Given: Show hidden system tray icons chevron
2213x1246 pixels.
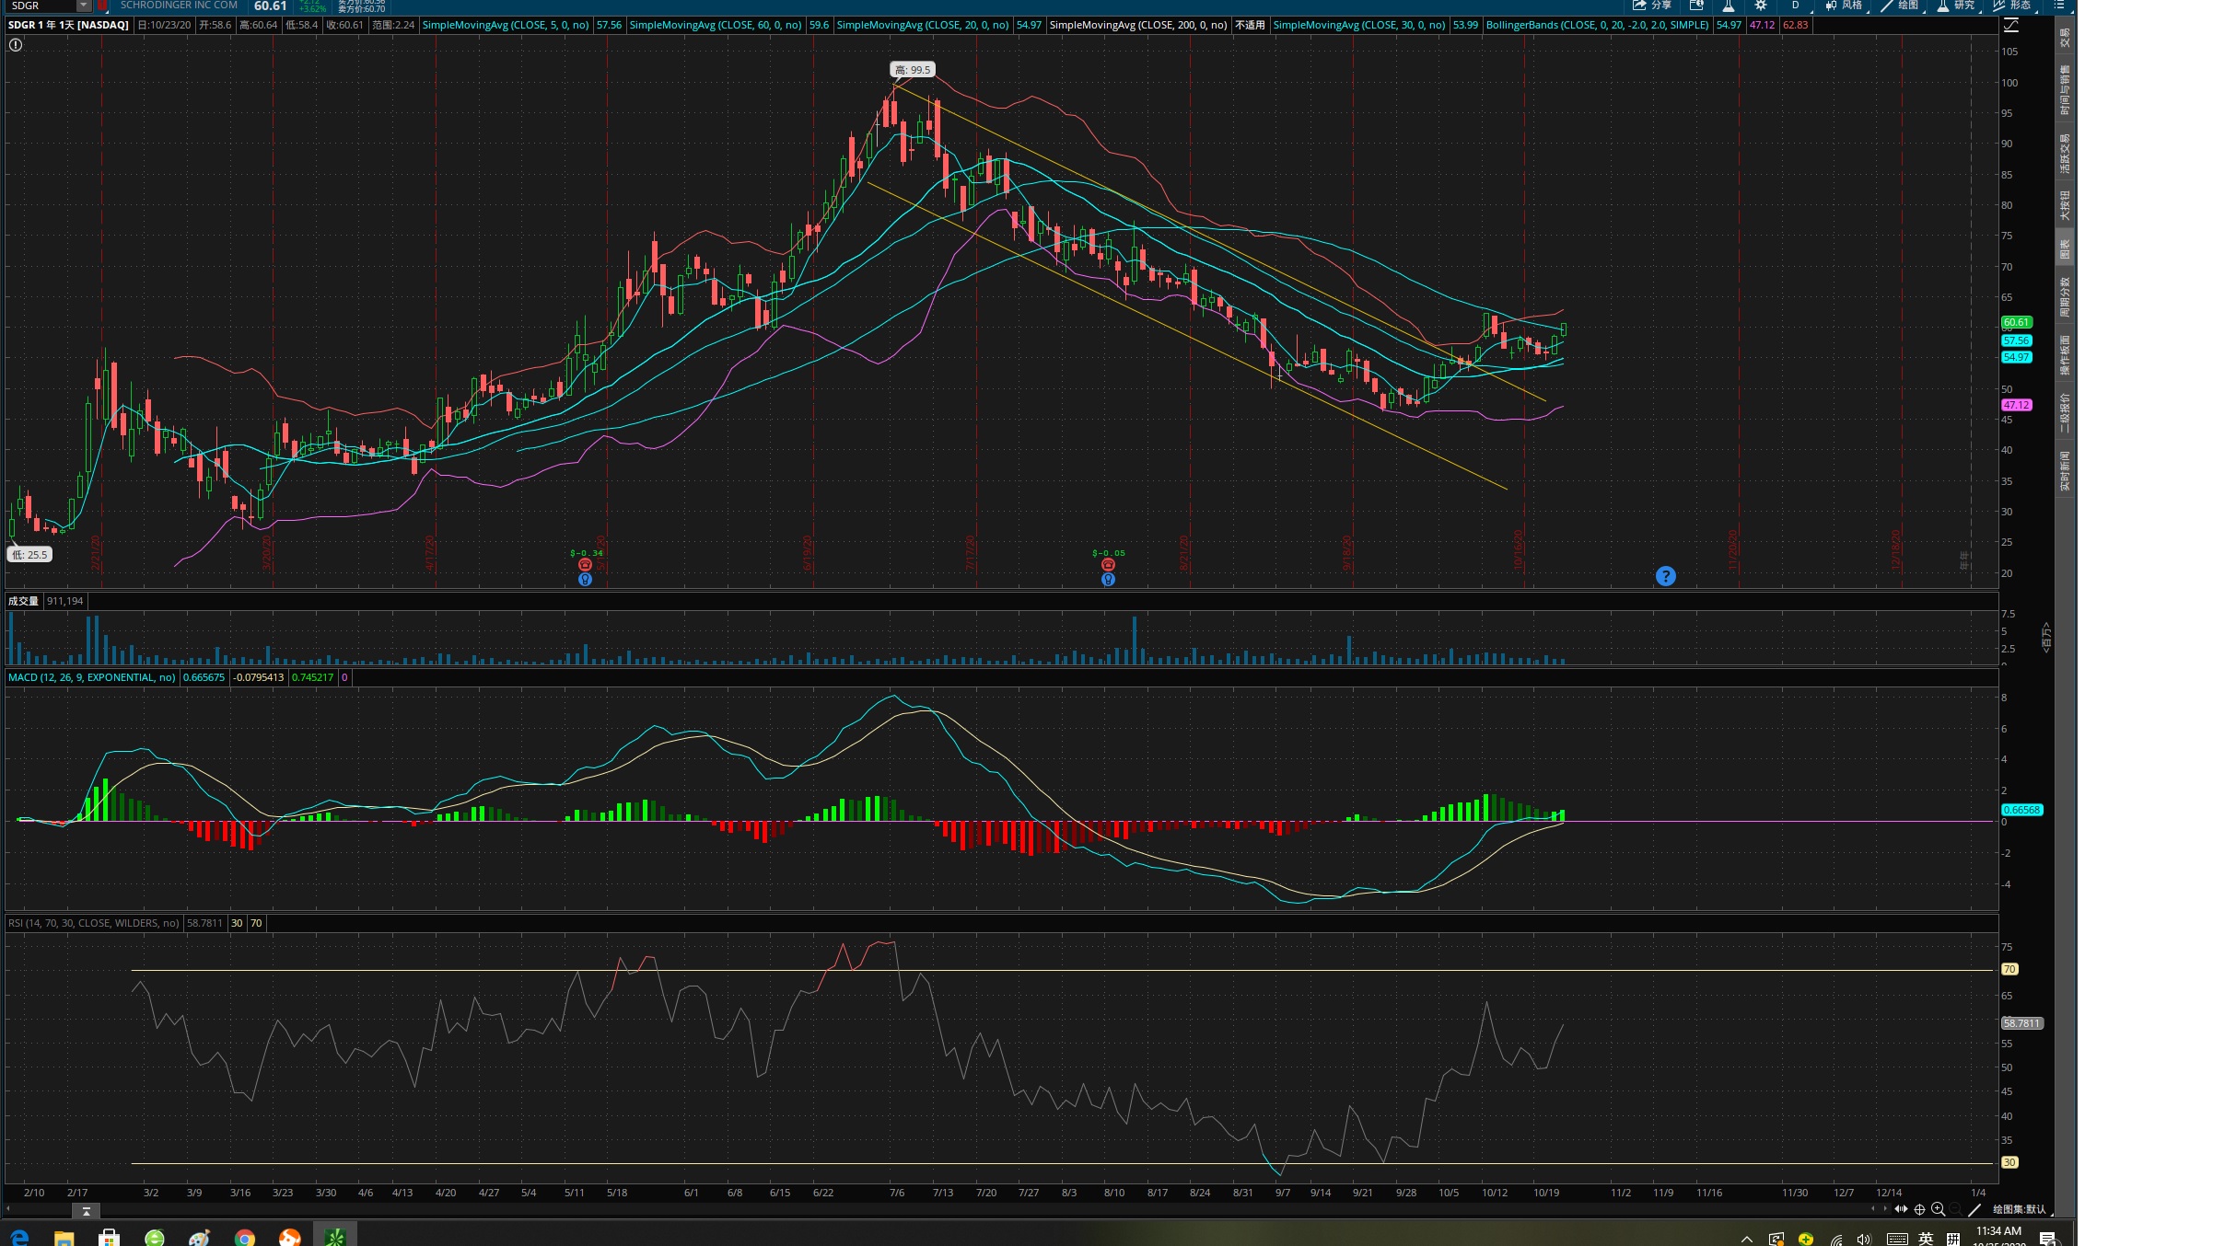Looking at the screenshot, I should [x=1746, y=1239].
